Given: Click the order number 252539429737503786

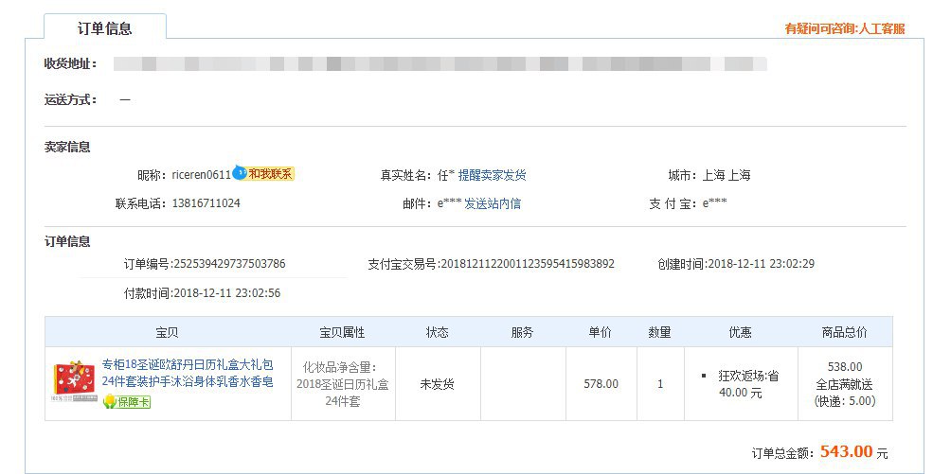Looking at the screenshot, I should pos(230,264).
